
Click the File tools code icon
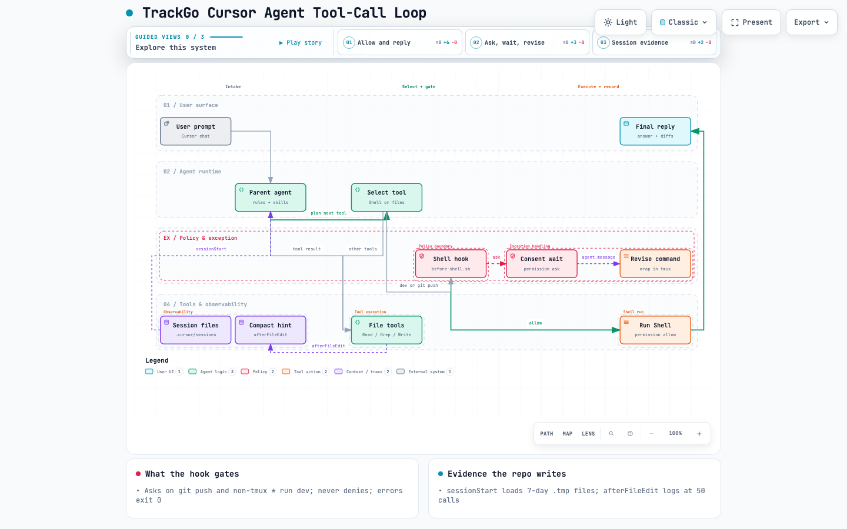(358, 323)
